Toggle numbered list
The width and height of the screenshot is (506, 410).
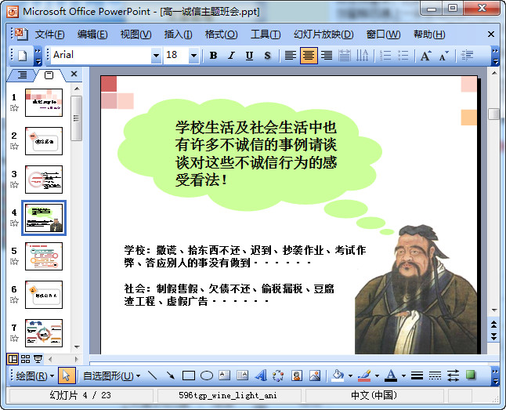click(x=385, y=56)
